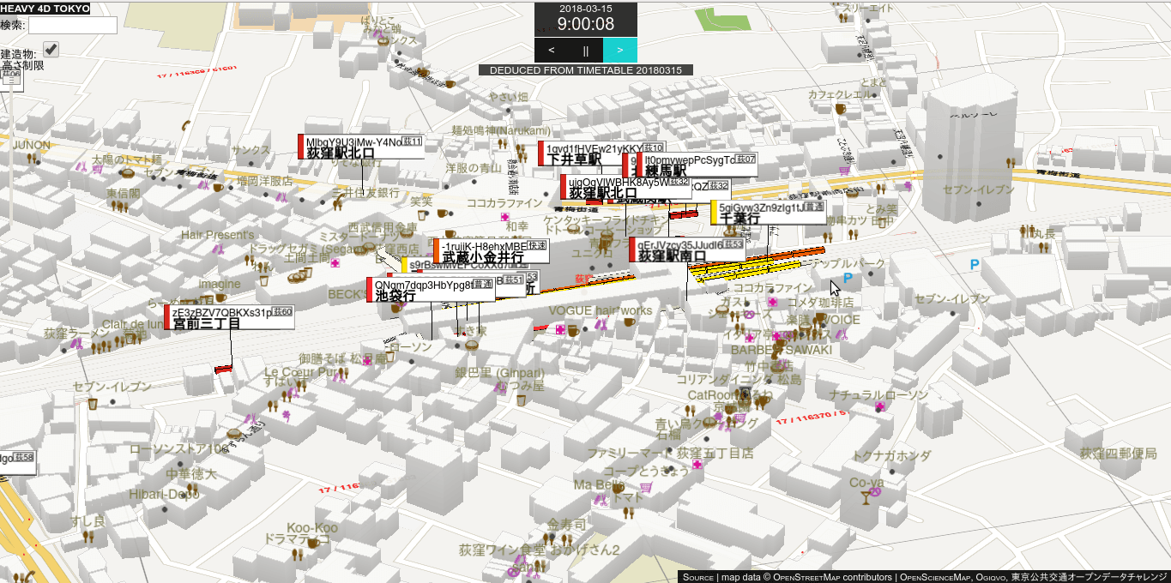Image resolution: width=1171 pixels, height=583 pixels.
Task: Click the cup icon below セブン-イレブン at left
Action: coord(93,403)
